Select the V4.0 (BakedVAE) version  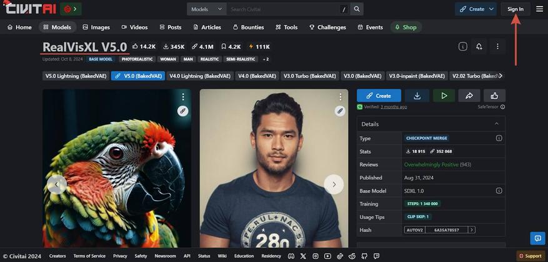[257, 76]
